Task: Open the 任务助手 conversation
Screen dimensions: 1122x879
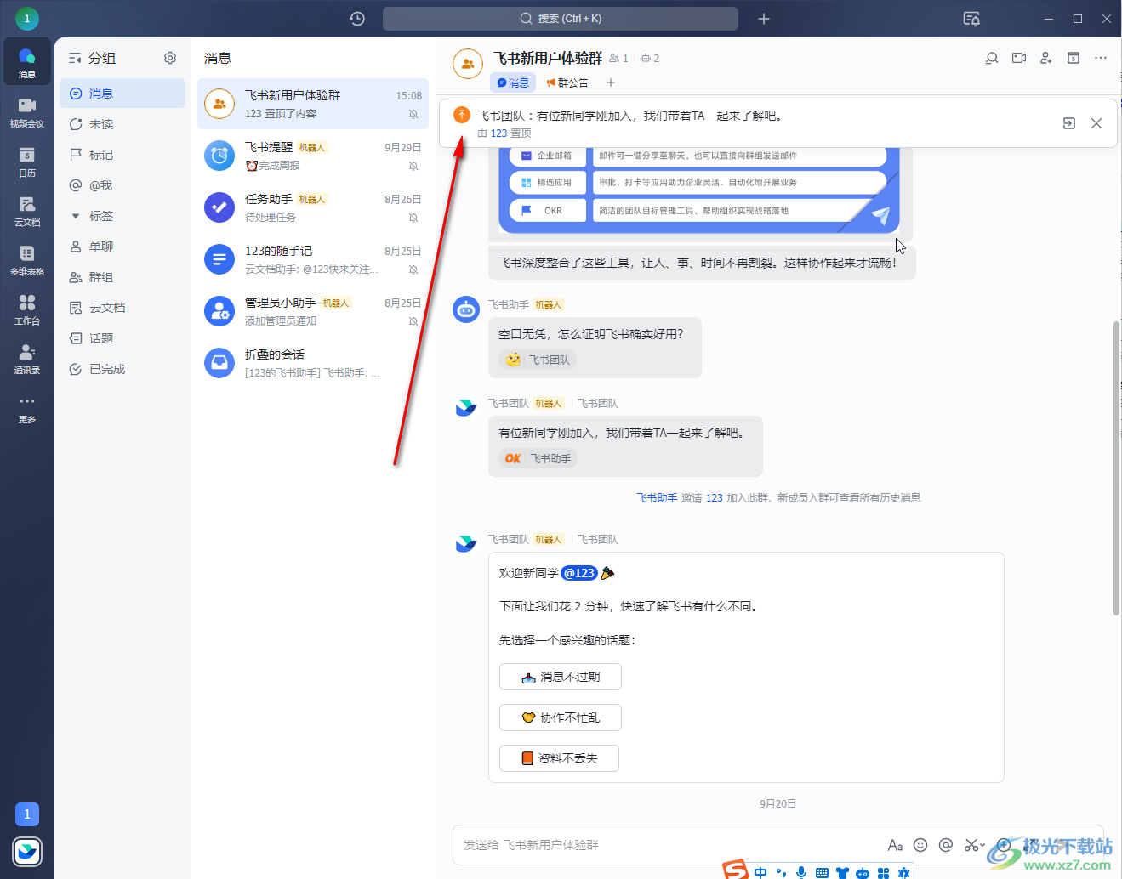Action: pyautogui.click(x=313, y=207)
